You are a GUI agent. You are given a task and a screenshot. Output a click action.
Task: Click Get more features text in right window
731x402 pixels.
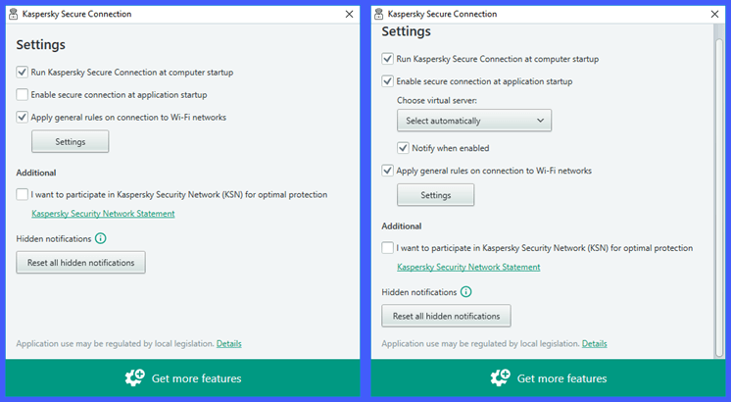coord(561,378)
